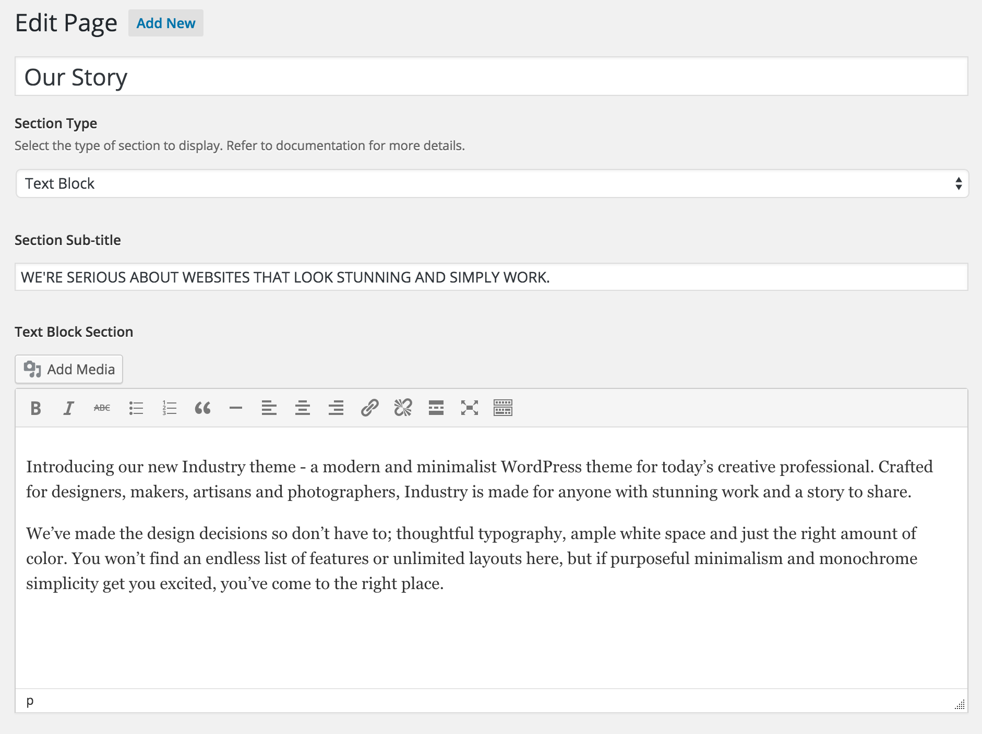Viewport: 982px width, 734px height.
Task: Click the Section Type label
Action: pos(56,124)
